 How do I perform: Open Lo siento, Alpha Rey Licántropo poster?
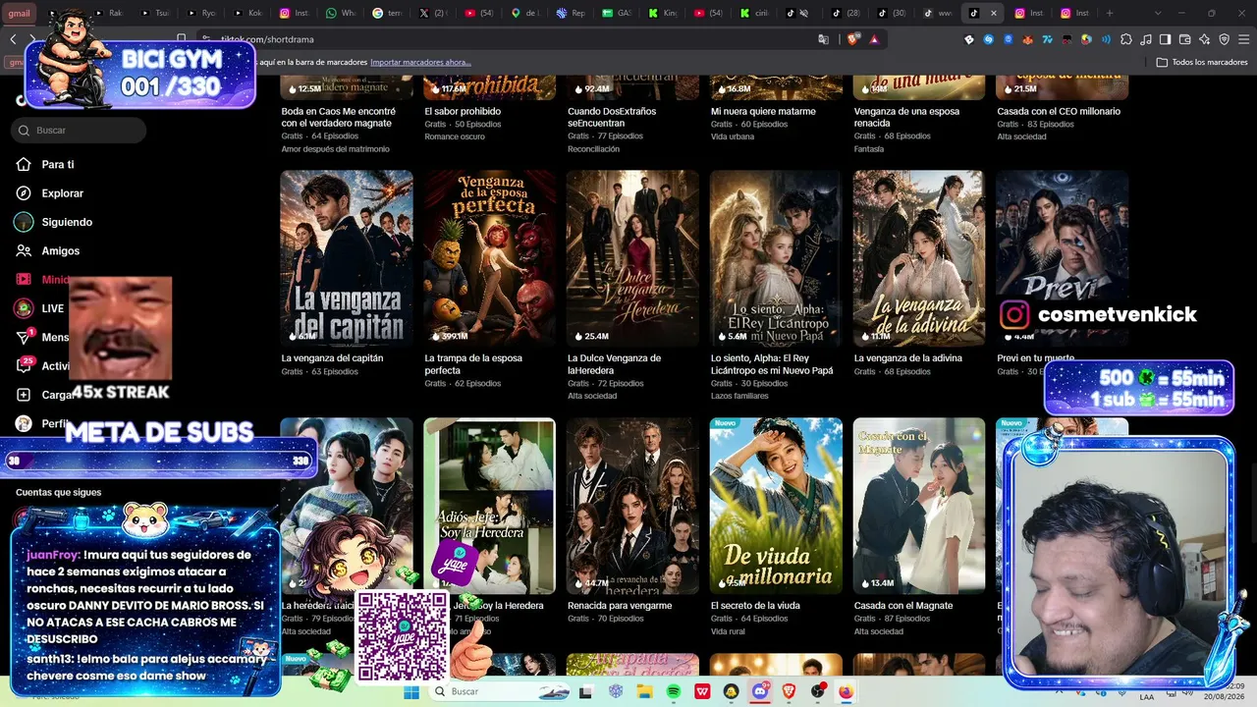tap(776, 258)
